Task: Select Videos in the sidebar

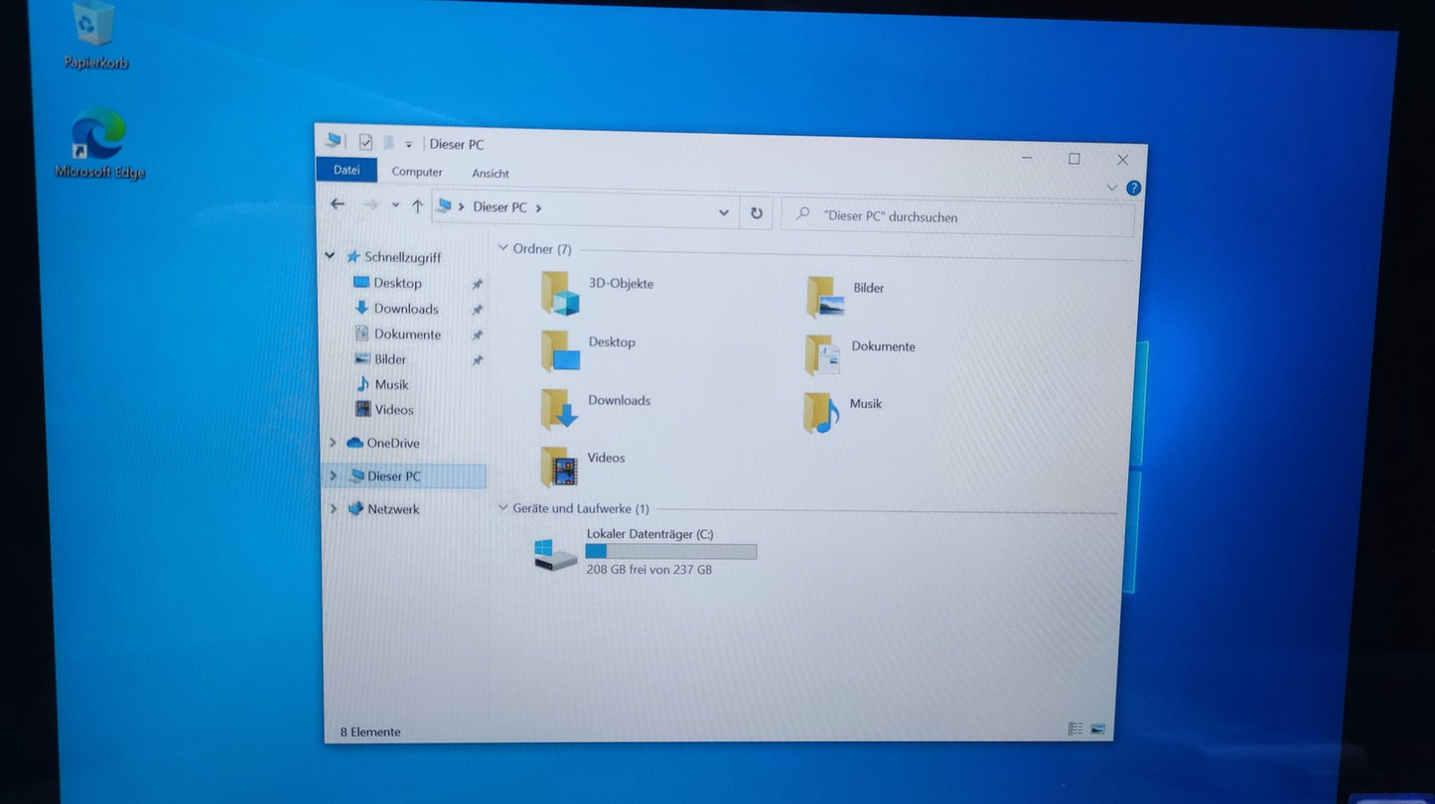Action: [384, 409]
